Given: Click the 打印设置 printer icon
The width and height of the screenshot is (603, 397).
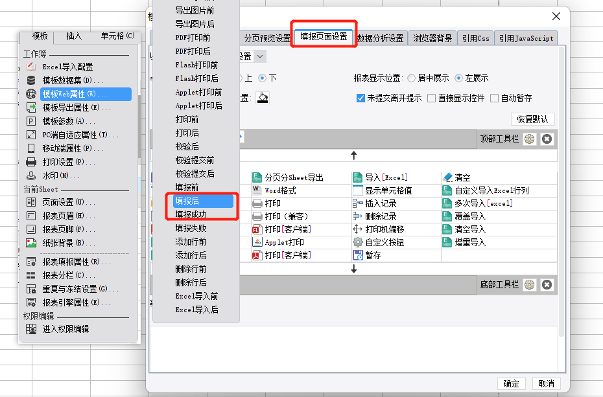Looking at the screenshot, I should (x=31, y=162).
